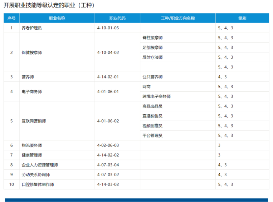This screenshot has width=273, height=202.
Task: Select 平台管理员 entry
Action: pos(152,136)
